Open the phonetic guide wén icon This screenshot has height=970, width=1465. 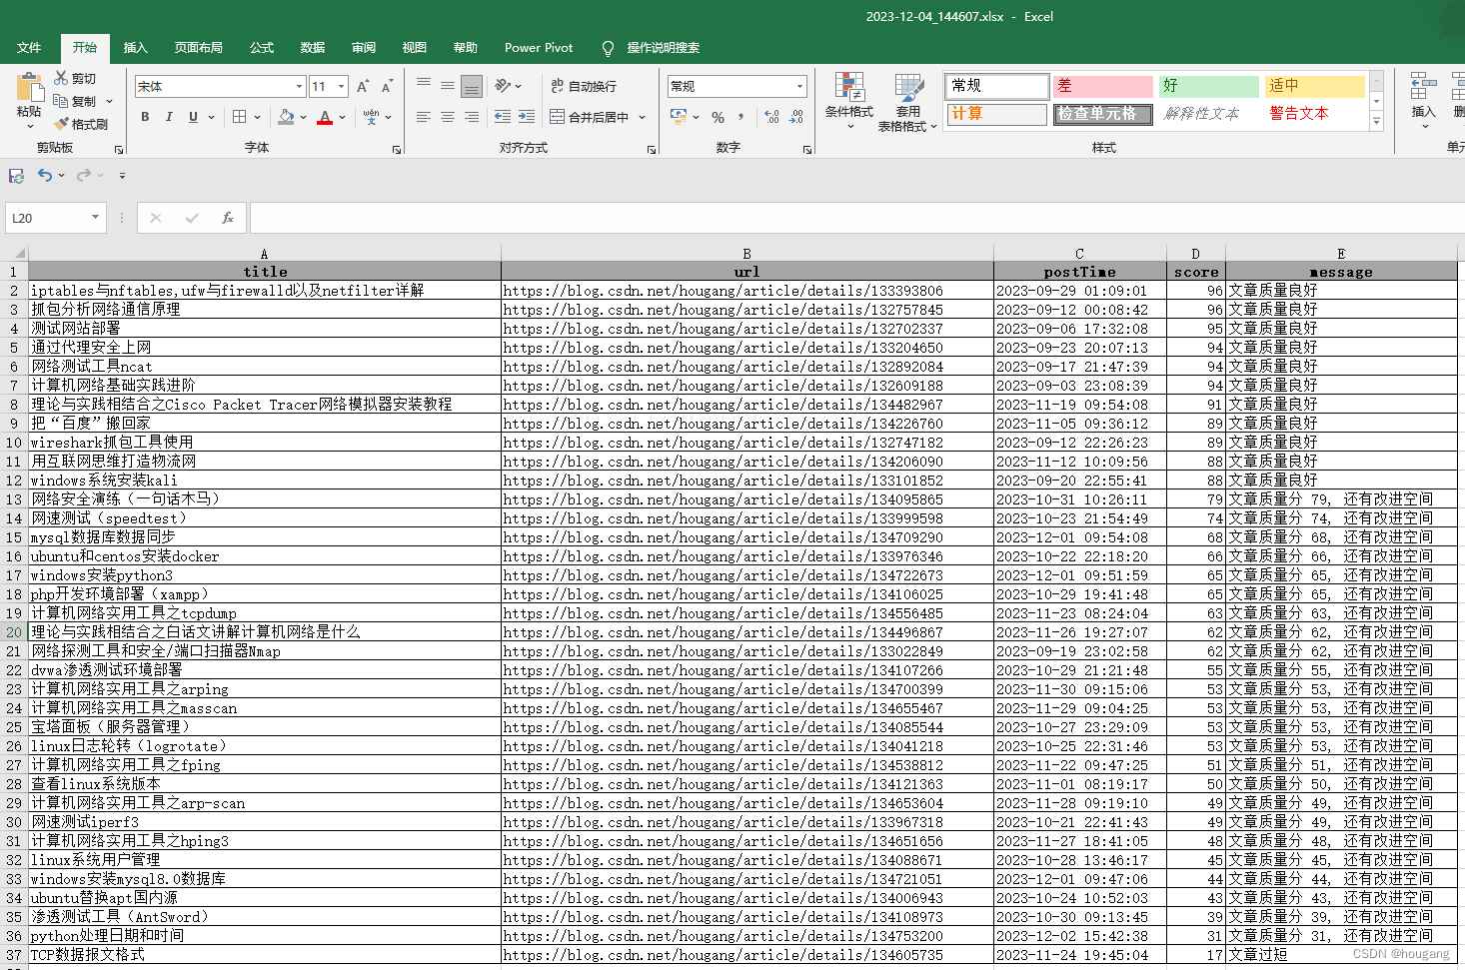pos(371,117)
